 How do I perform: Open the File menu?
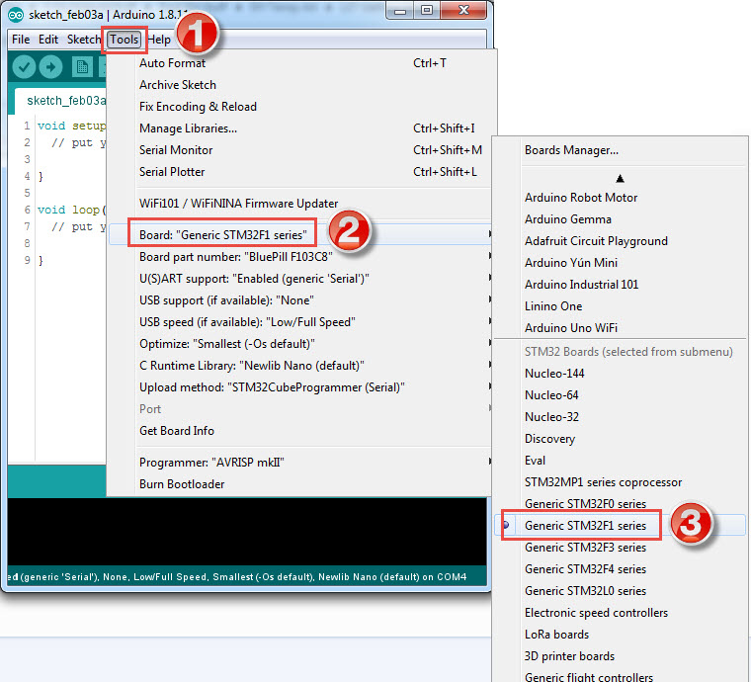(21, 40)
